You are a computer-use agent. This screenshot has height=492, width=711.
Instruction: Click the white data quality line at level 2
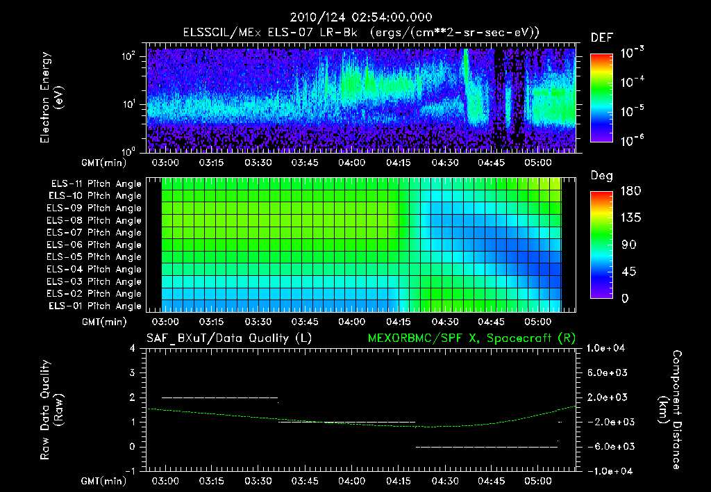(220, 397)
